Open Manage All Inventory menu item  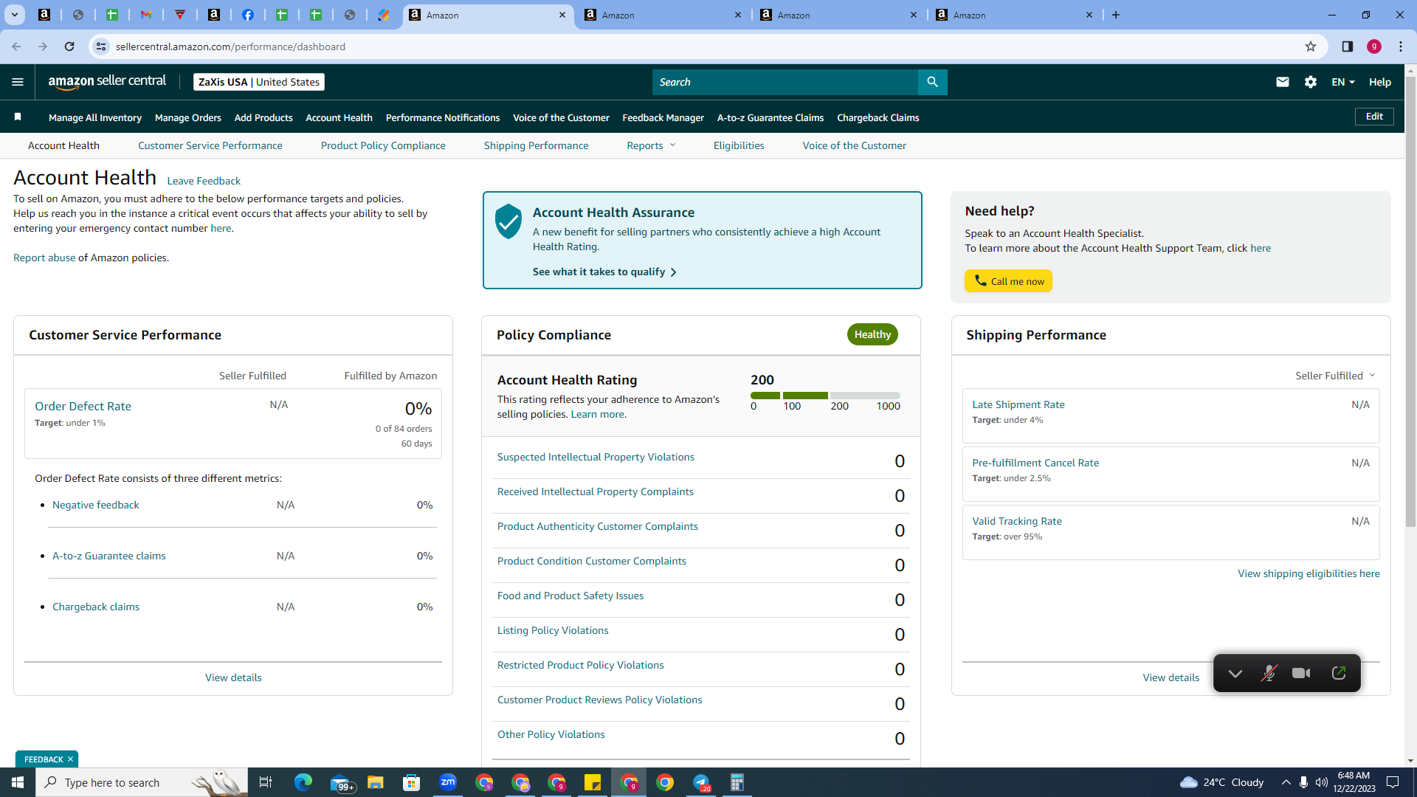point(95,117)
